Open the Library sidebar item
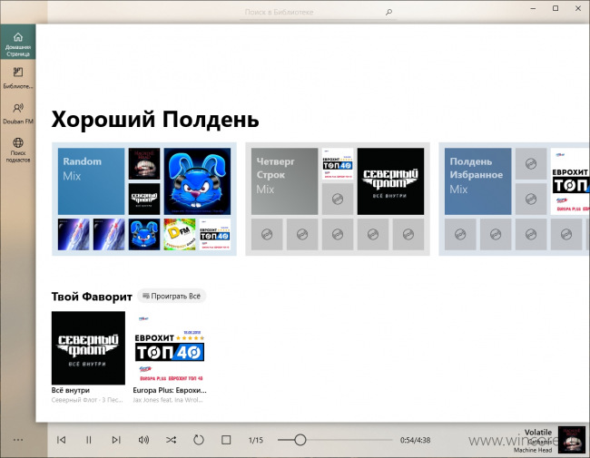590x458 pixels. point(17,78)
